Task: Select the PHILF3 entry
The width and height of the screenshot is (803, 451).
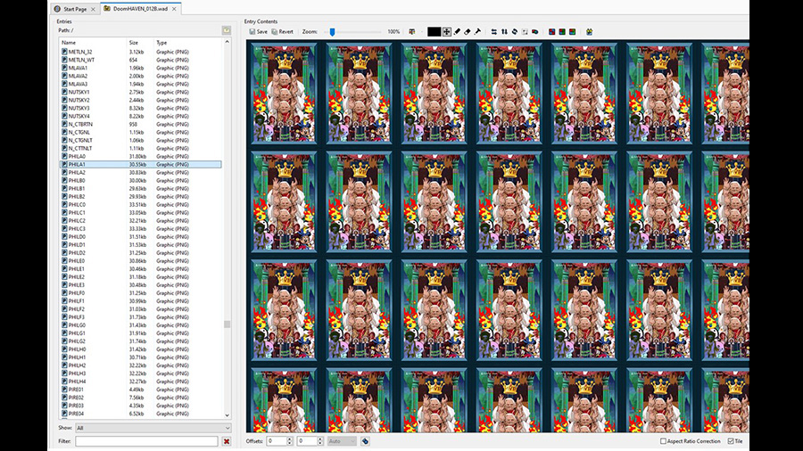Action: (141, 317)
